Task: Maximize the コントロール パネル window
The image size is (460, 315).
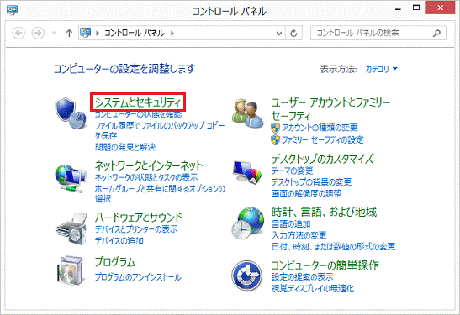Action: pos(416,8)
